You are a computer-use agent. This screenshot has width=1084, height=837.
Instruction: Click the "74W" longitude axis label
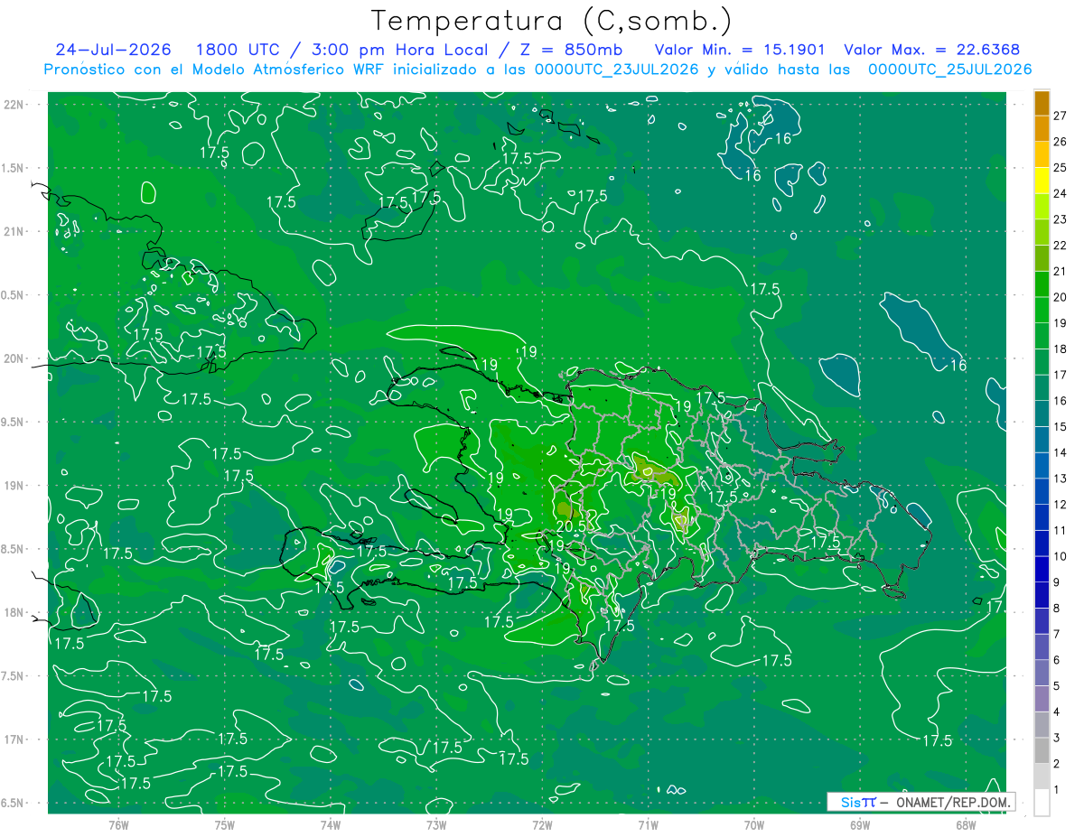tap(331, 825)
